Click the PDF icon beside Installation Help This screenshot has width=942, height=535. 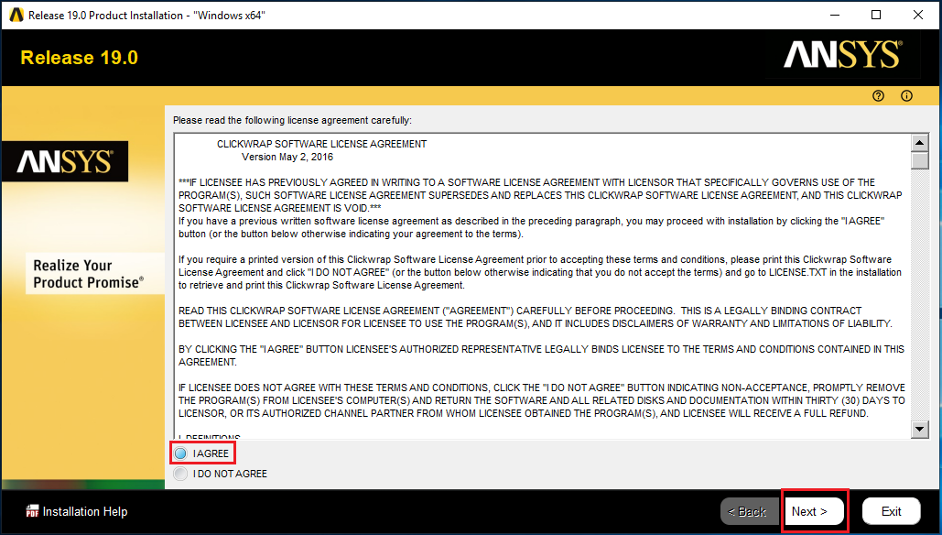click(32, 511)
